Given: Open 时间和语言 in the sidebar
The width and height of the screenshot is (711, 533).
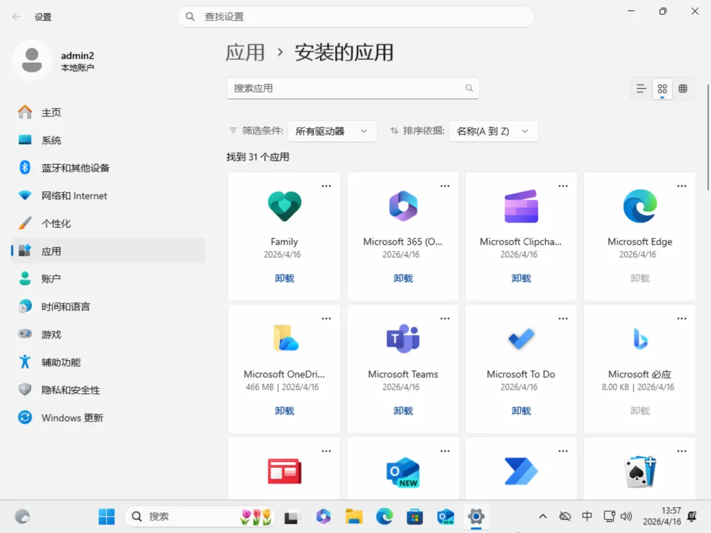Looking at the screenshot, I should (x=109, y=307).
